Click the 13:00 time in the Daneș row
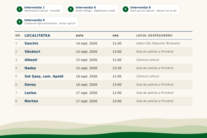This screenshot has width=207, height=138. coord(117,85)
